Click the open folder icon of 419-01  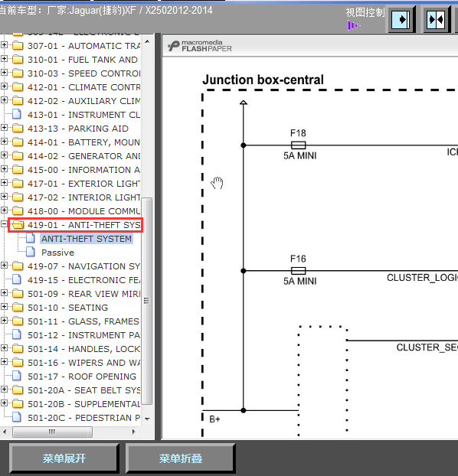click(18, 225)
